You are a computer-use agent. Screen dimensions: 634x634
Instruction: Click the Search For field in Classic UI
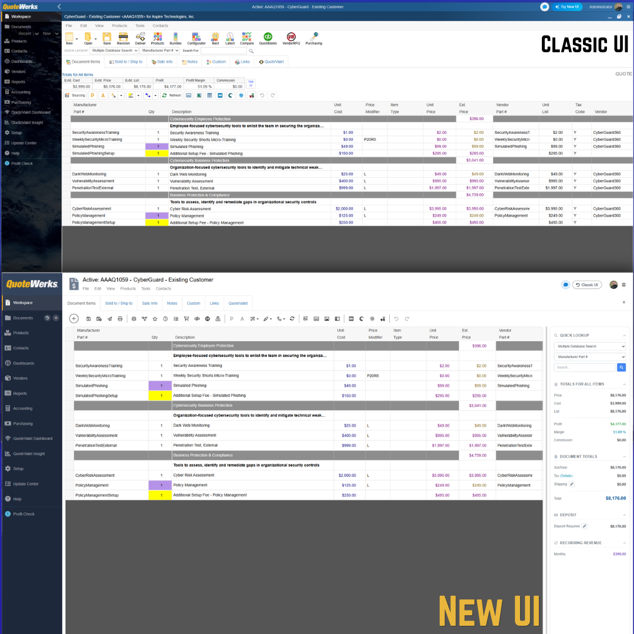(224, 50)
